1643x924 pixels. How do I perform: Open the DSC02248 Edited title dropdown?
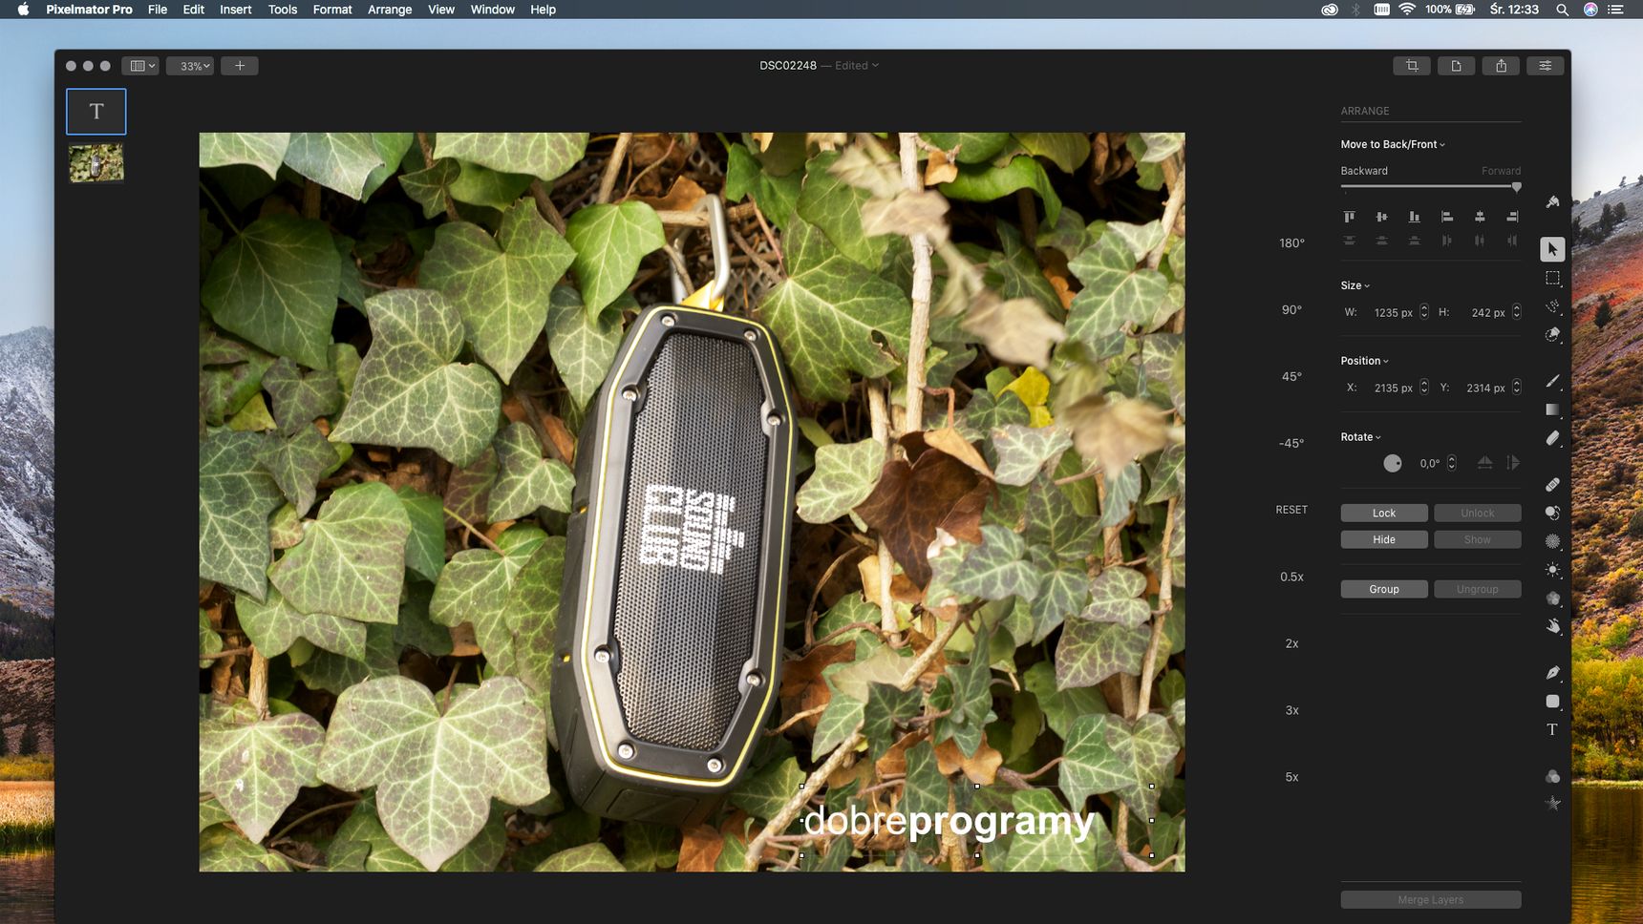pos(819,66)
